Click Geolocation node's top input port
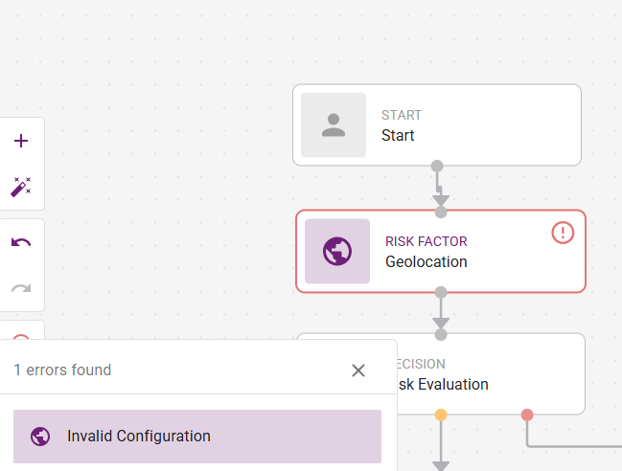The image size is (622, 471). pos(441,212)
